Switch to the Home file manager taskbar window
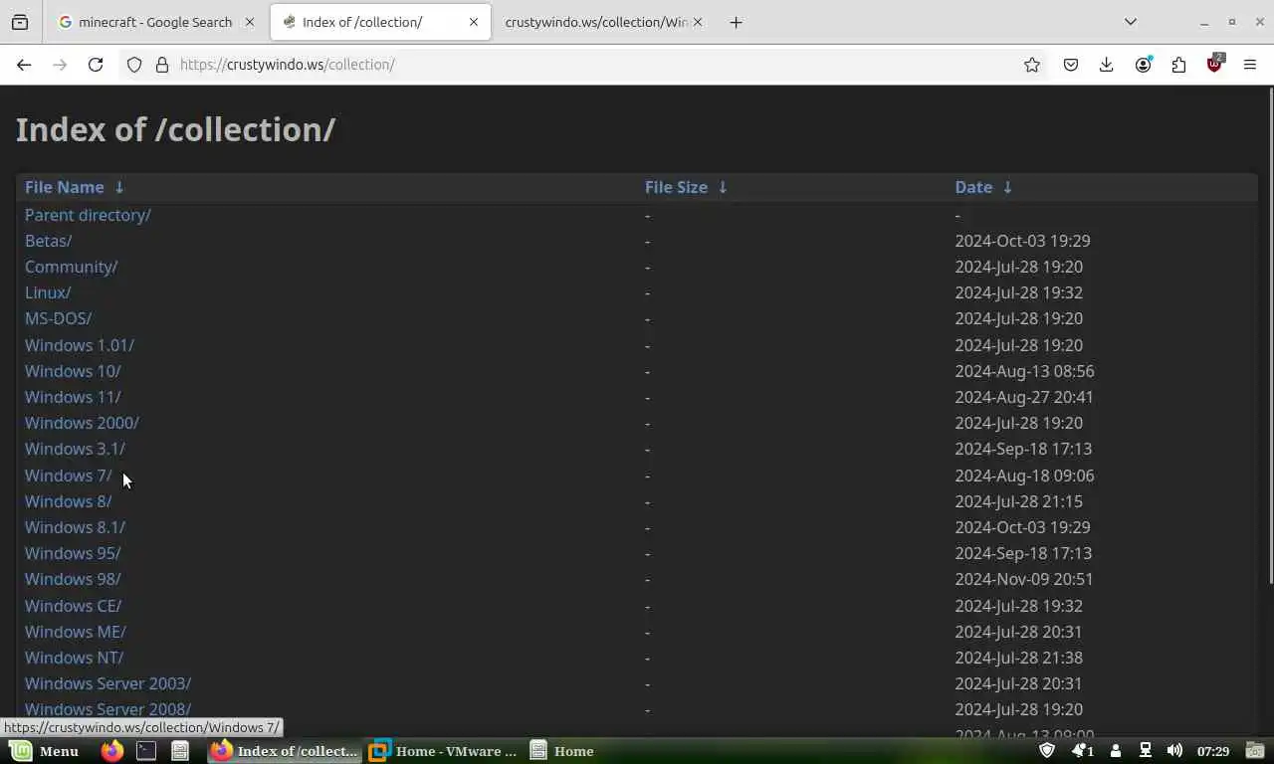Screen dimensions: 1274x764 (x=562, y=751)
